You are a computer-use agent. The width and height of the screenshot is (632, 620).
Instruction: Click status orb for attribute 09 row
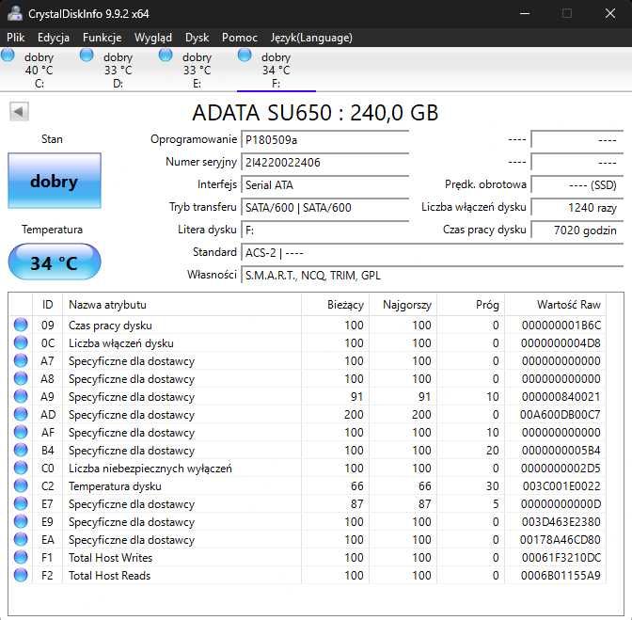coord(21,325)
